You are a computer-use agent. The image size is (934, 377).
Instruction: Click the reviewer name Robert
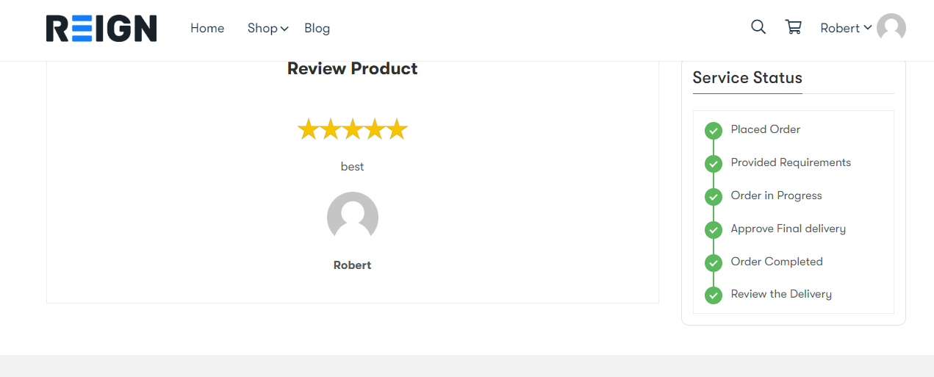pos(352,265)
